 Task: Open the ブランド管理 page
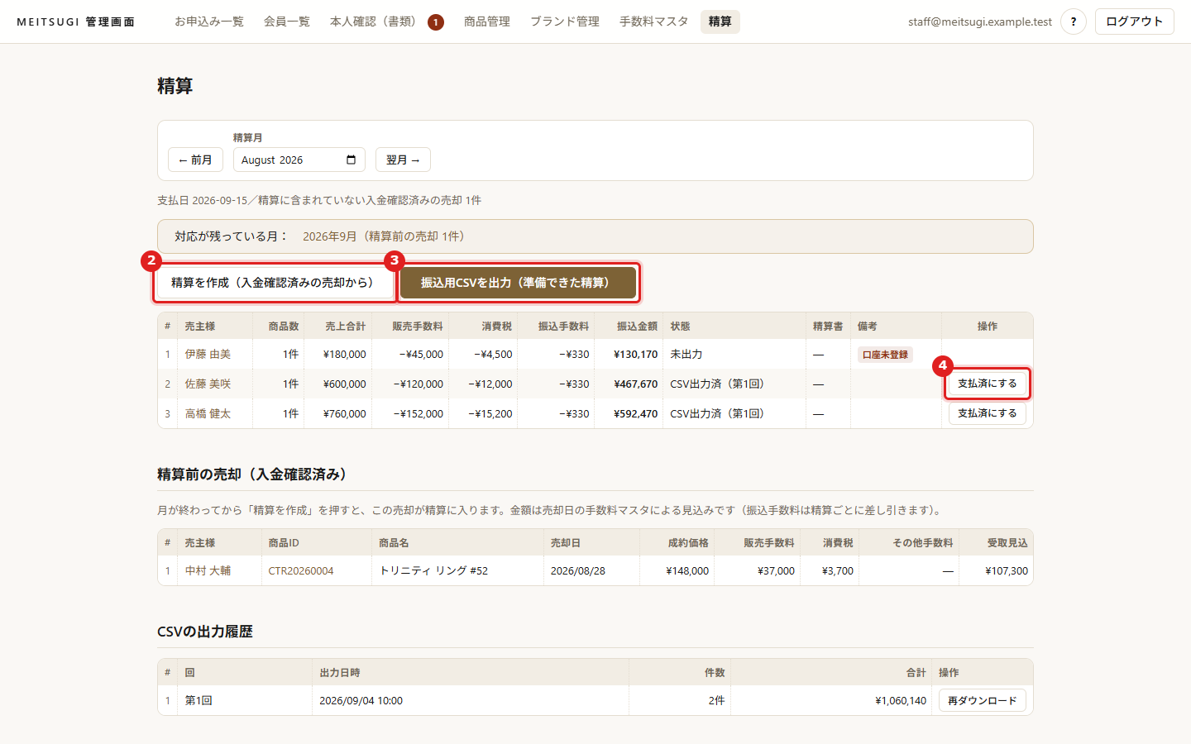point(564,21)
